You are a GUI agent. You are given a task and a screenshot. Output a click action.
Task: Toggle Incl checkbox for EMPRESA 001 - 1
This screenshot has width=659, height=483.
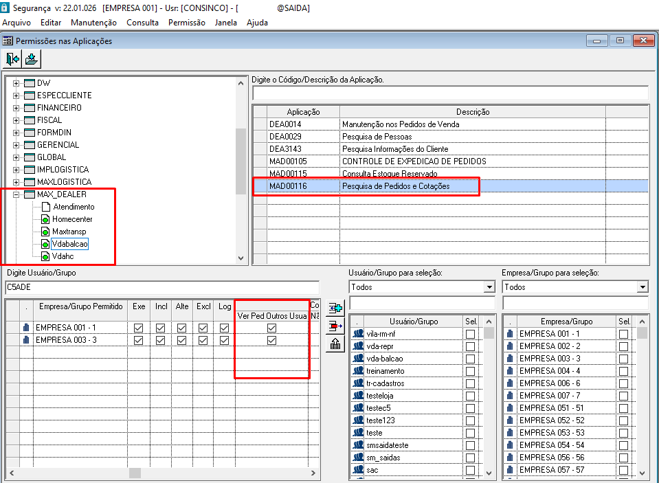[160, 328]
